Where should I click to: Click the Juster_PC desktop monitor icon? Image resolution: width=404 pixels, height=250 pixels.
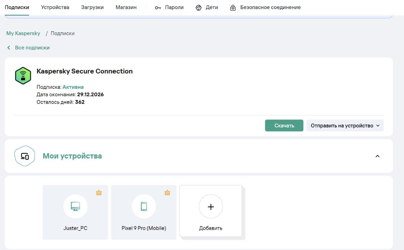click(75, 206)
